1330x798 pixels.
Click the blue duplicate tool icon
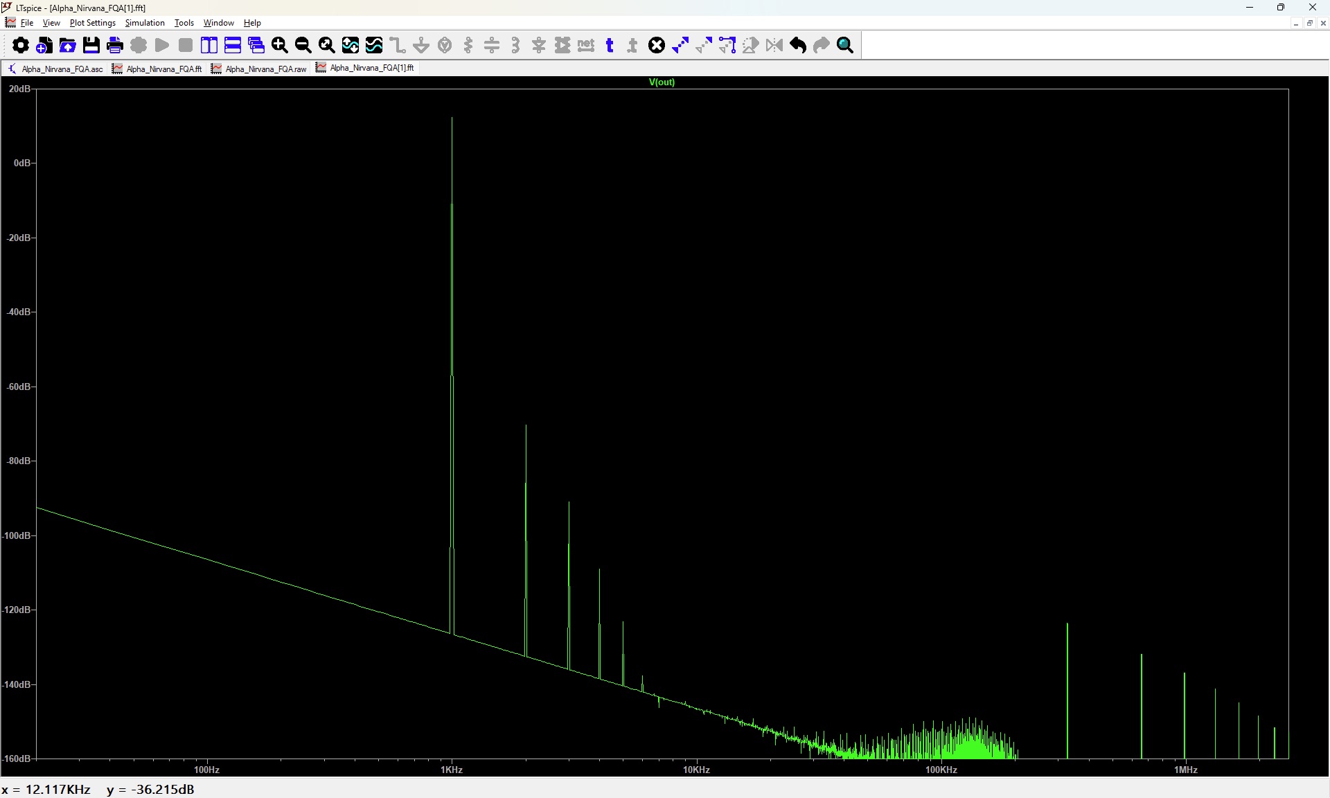[x=680, y=46]
